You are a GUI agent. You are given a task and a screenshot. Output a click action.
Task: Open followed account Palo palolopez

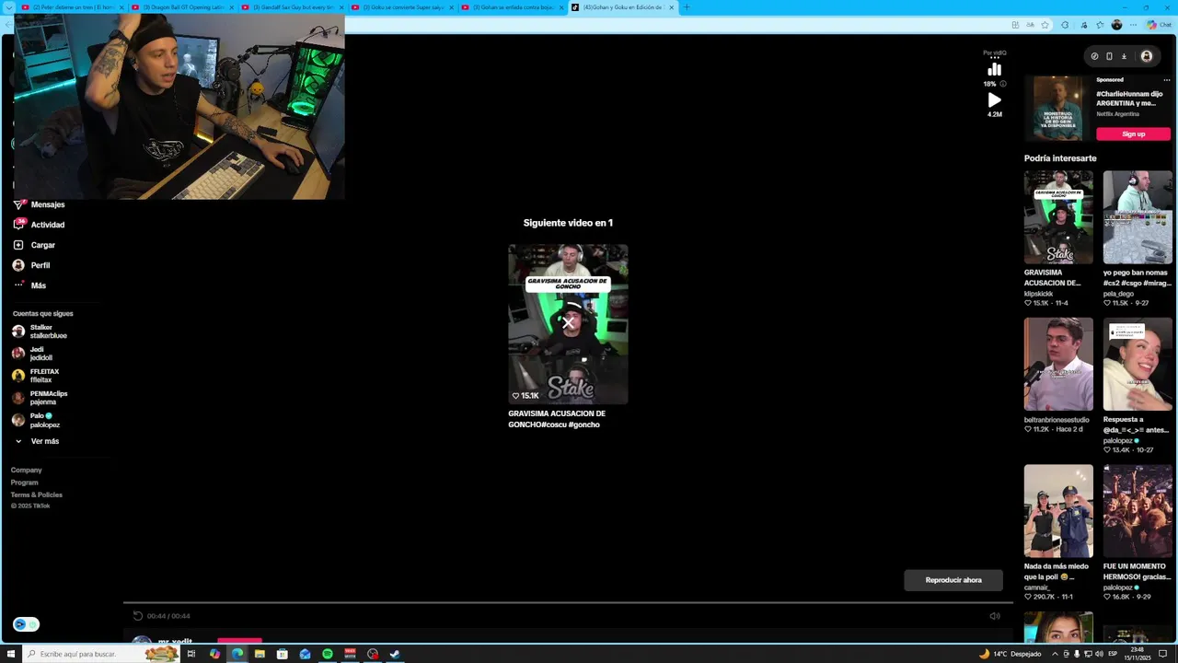[36, 420]
